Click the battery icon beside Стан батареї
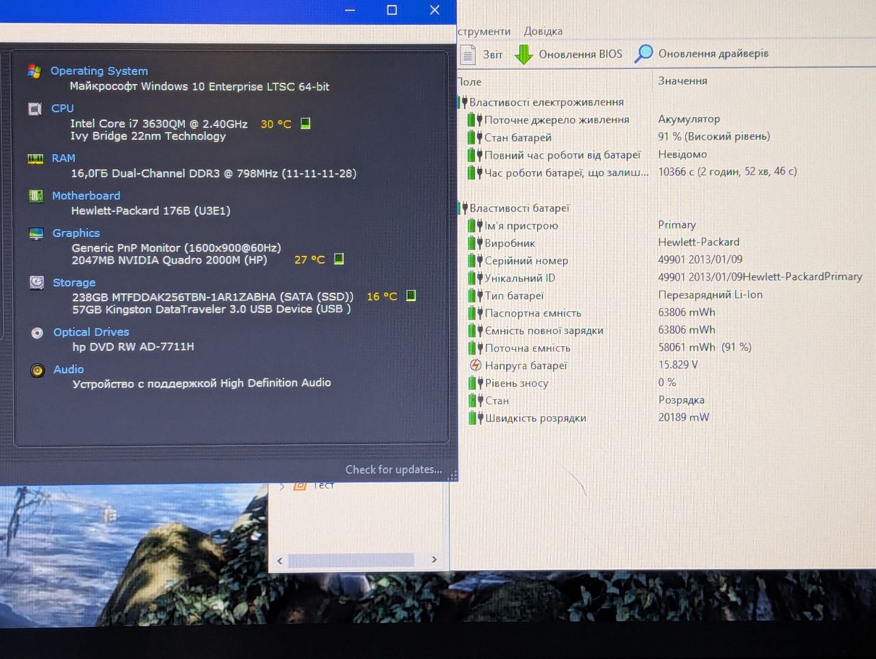The image size is (876, 659). coord(476,138)
